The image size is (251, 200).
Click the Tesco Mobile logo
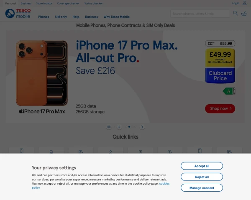[x=18, y=13]
